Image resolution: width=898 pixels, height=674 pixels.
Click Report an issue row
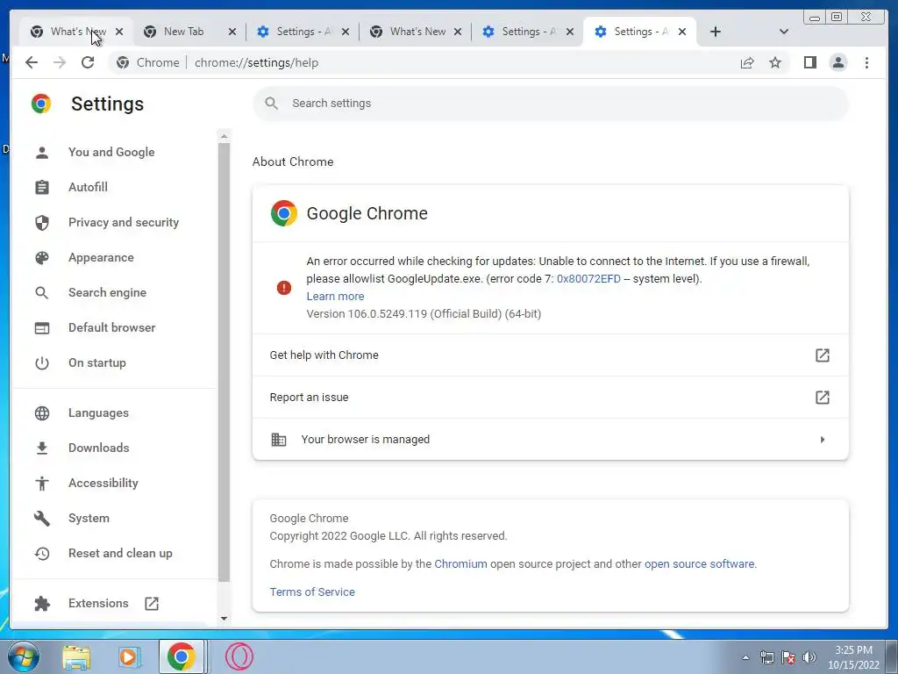point(551,398)
